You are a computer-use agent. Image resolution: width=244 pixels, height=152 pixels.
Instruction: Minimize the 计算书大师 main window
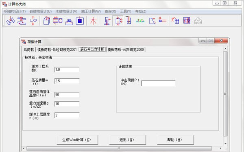[x=217, y=3]
